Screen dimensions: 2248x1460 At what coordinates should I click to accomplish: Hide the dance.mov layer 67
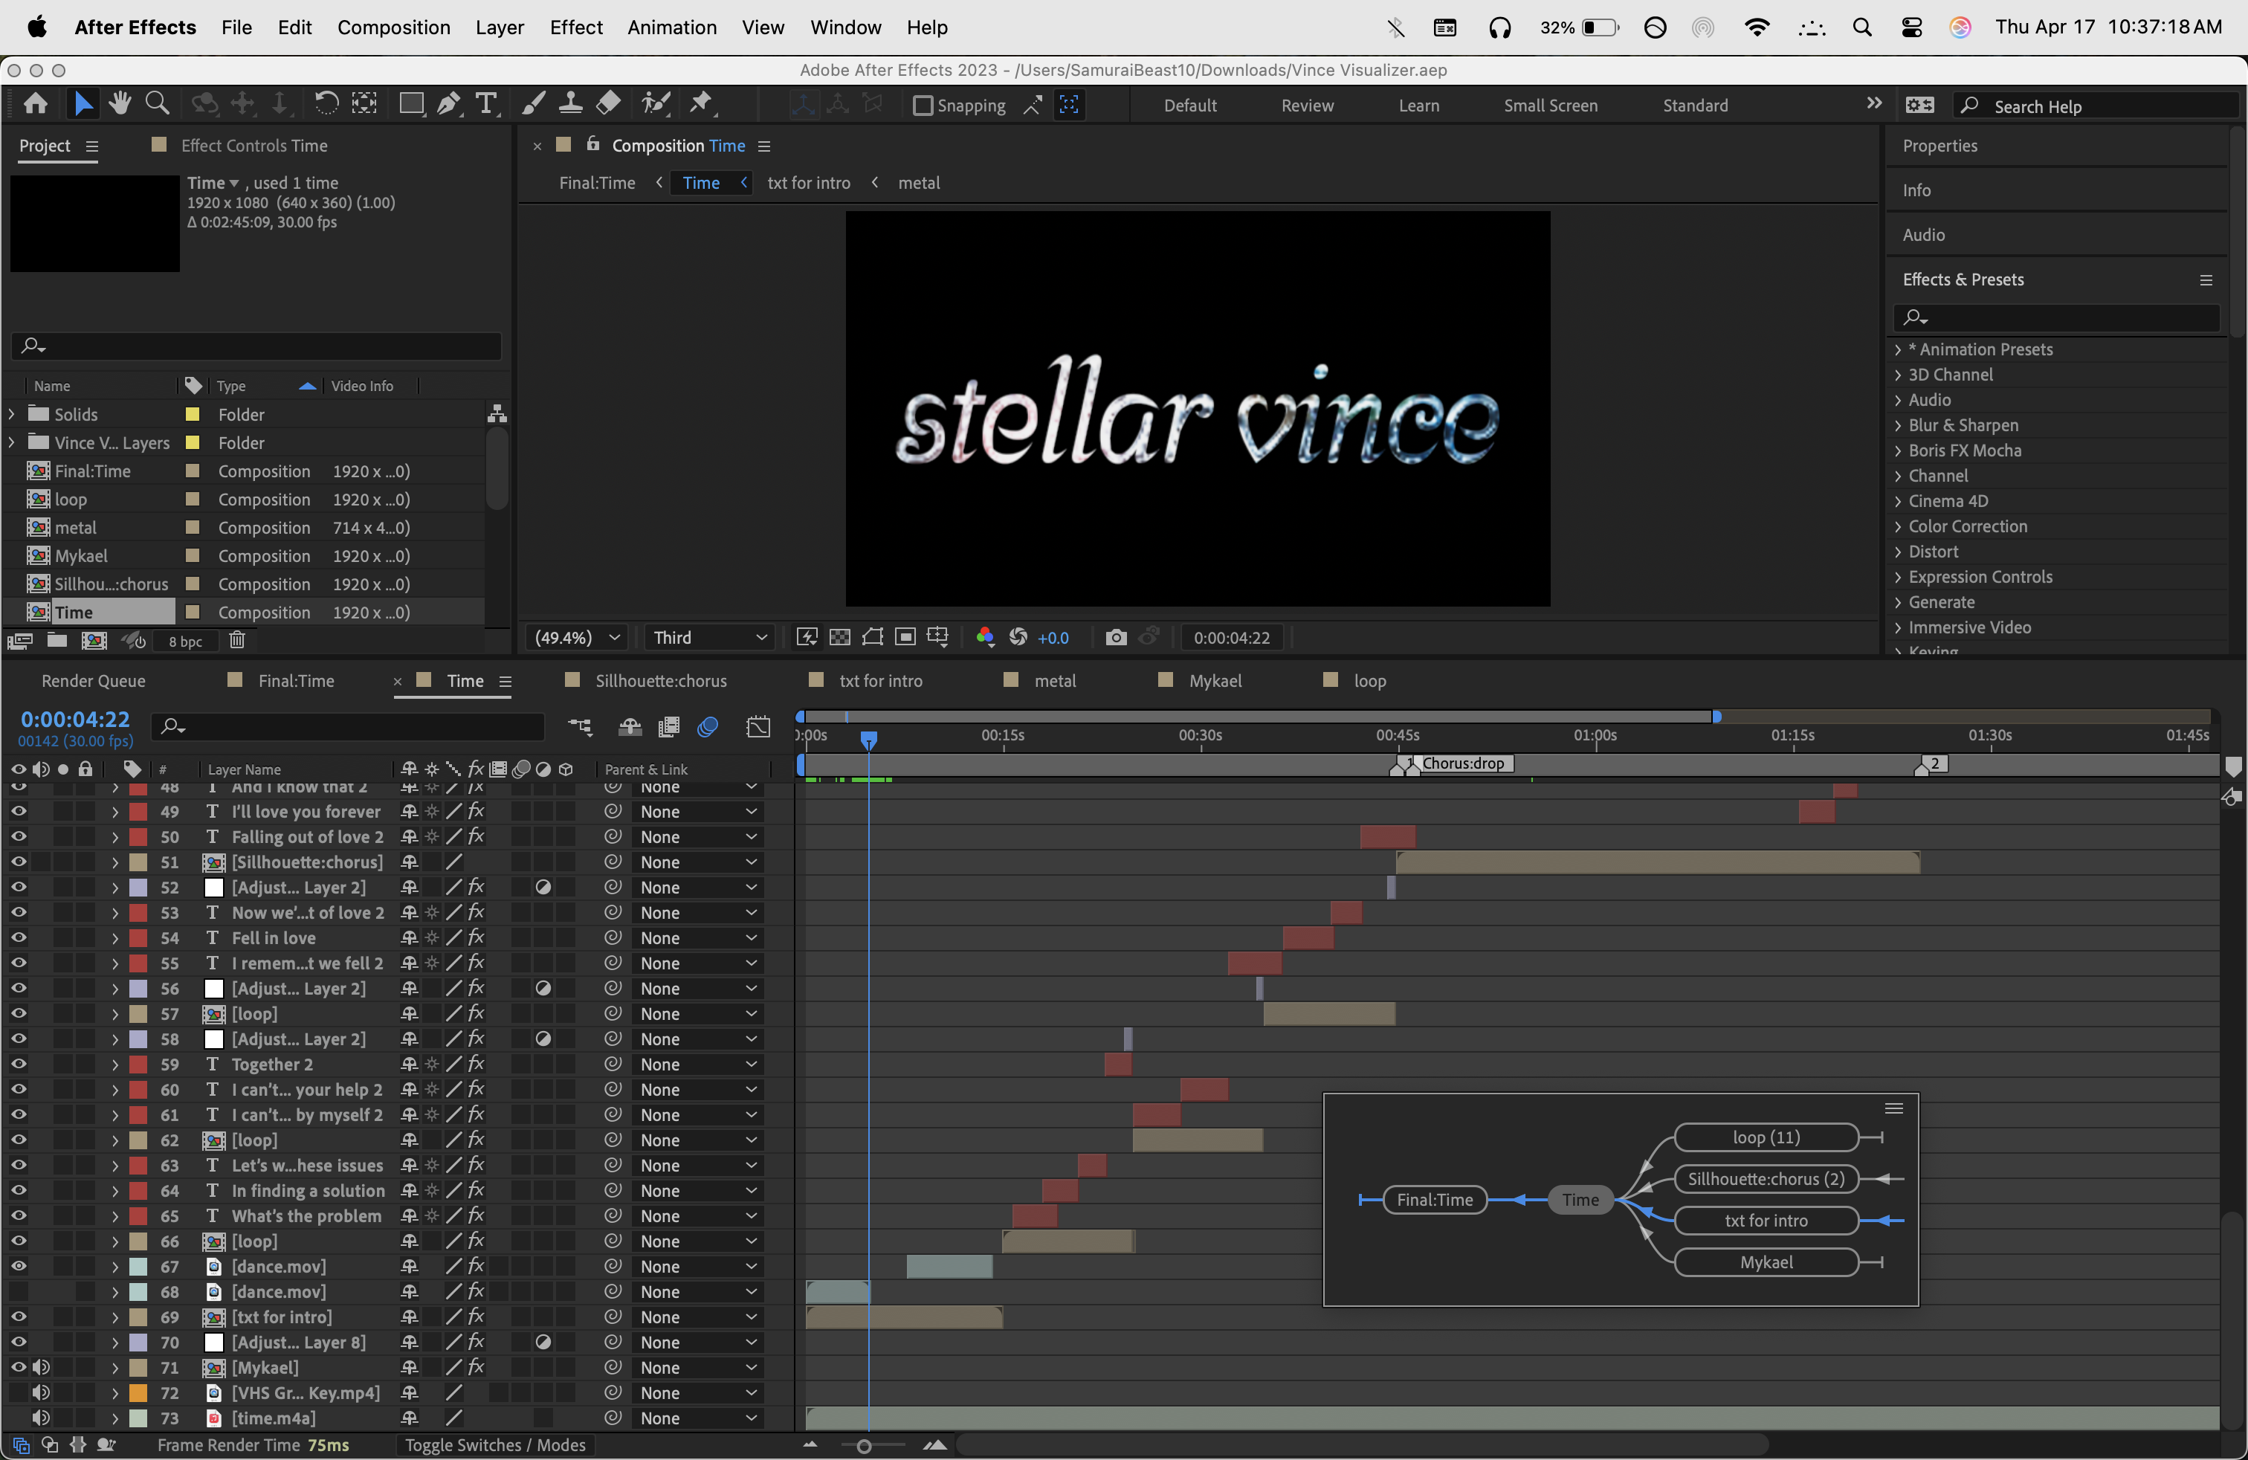18,1267
